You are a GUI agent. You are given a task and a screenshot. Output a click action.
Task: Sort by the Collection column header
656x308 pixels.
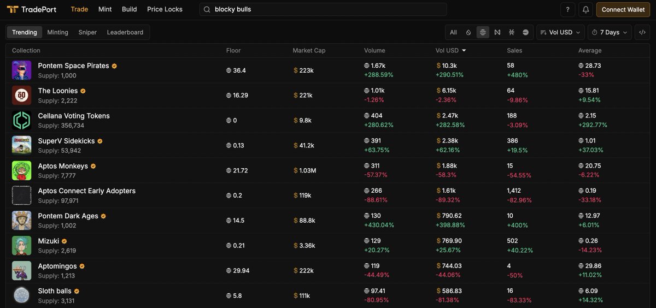(x=26, y=50)
